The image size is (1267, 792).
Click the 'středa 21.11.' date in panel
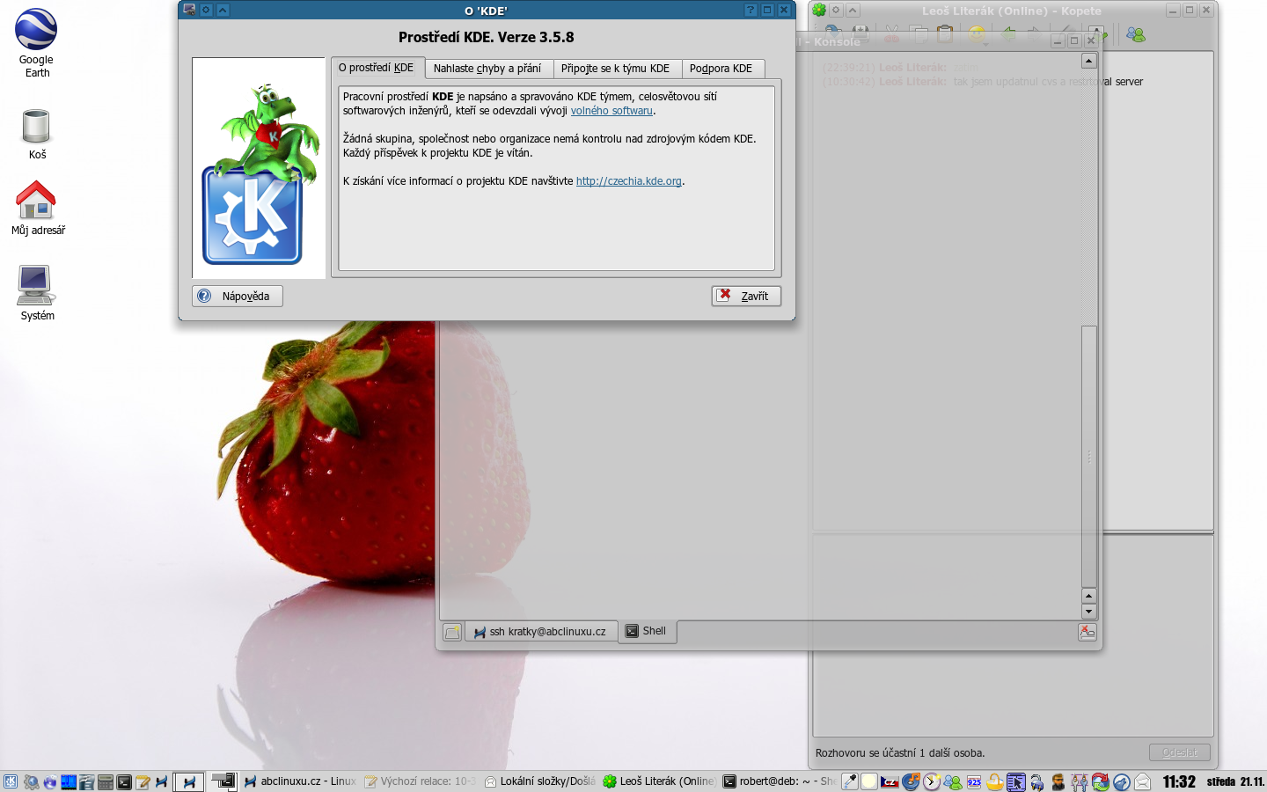[1235, 781]
